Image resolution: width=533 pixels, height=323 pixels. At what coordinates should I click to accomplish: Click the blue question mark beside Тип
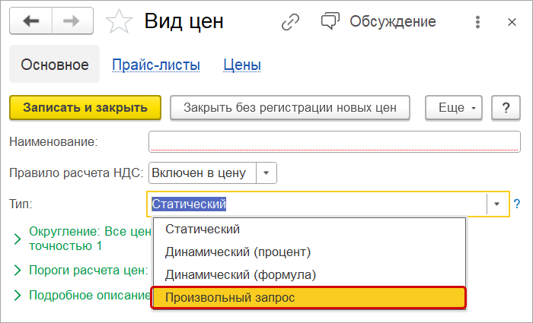click(517, 204)
